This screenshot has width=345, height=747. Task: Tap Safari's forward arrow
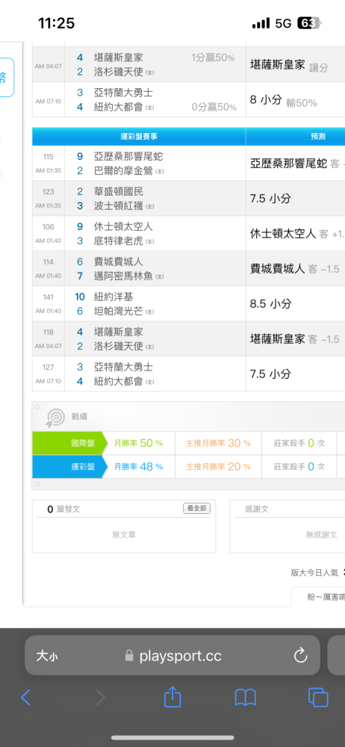tap(100, 698)
